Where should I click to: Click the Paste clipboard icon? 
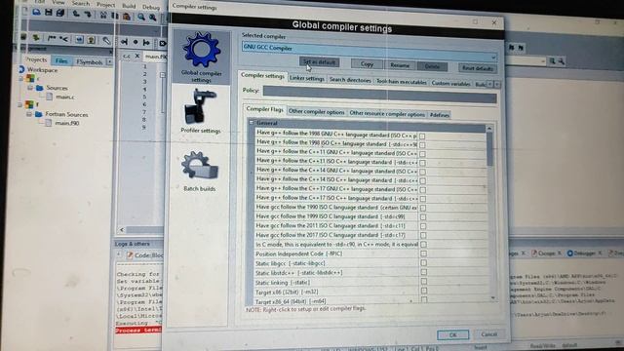(x=127, y=17)
